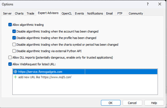167x108 pixels.
Task: Switch to the Events tab
Action: click(79, 13)
